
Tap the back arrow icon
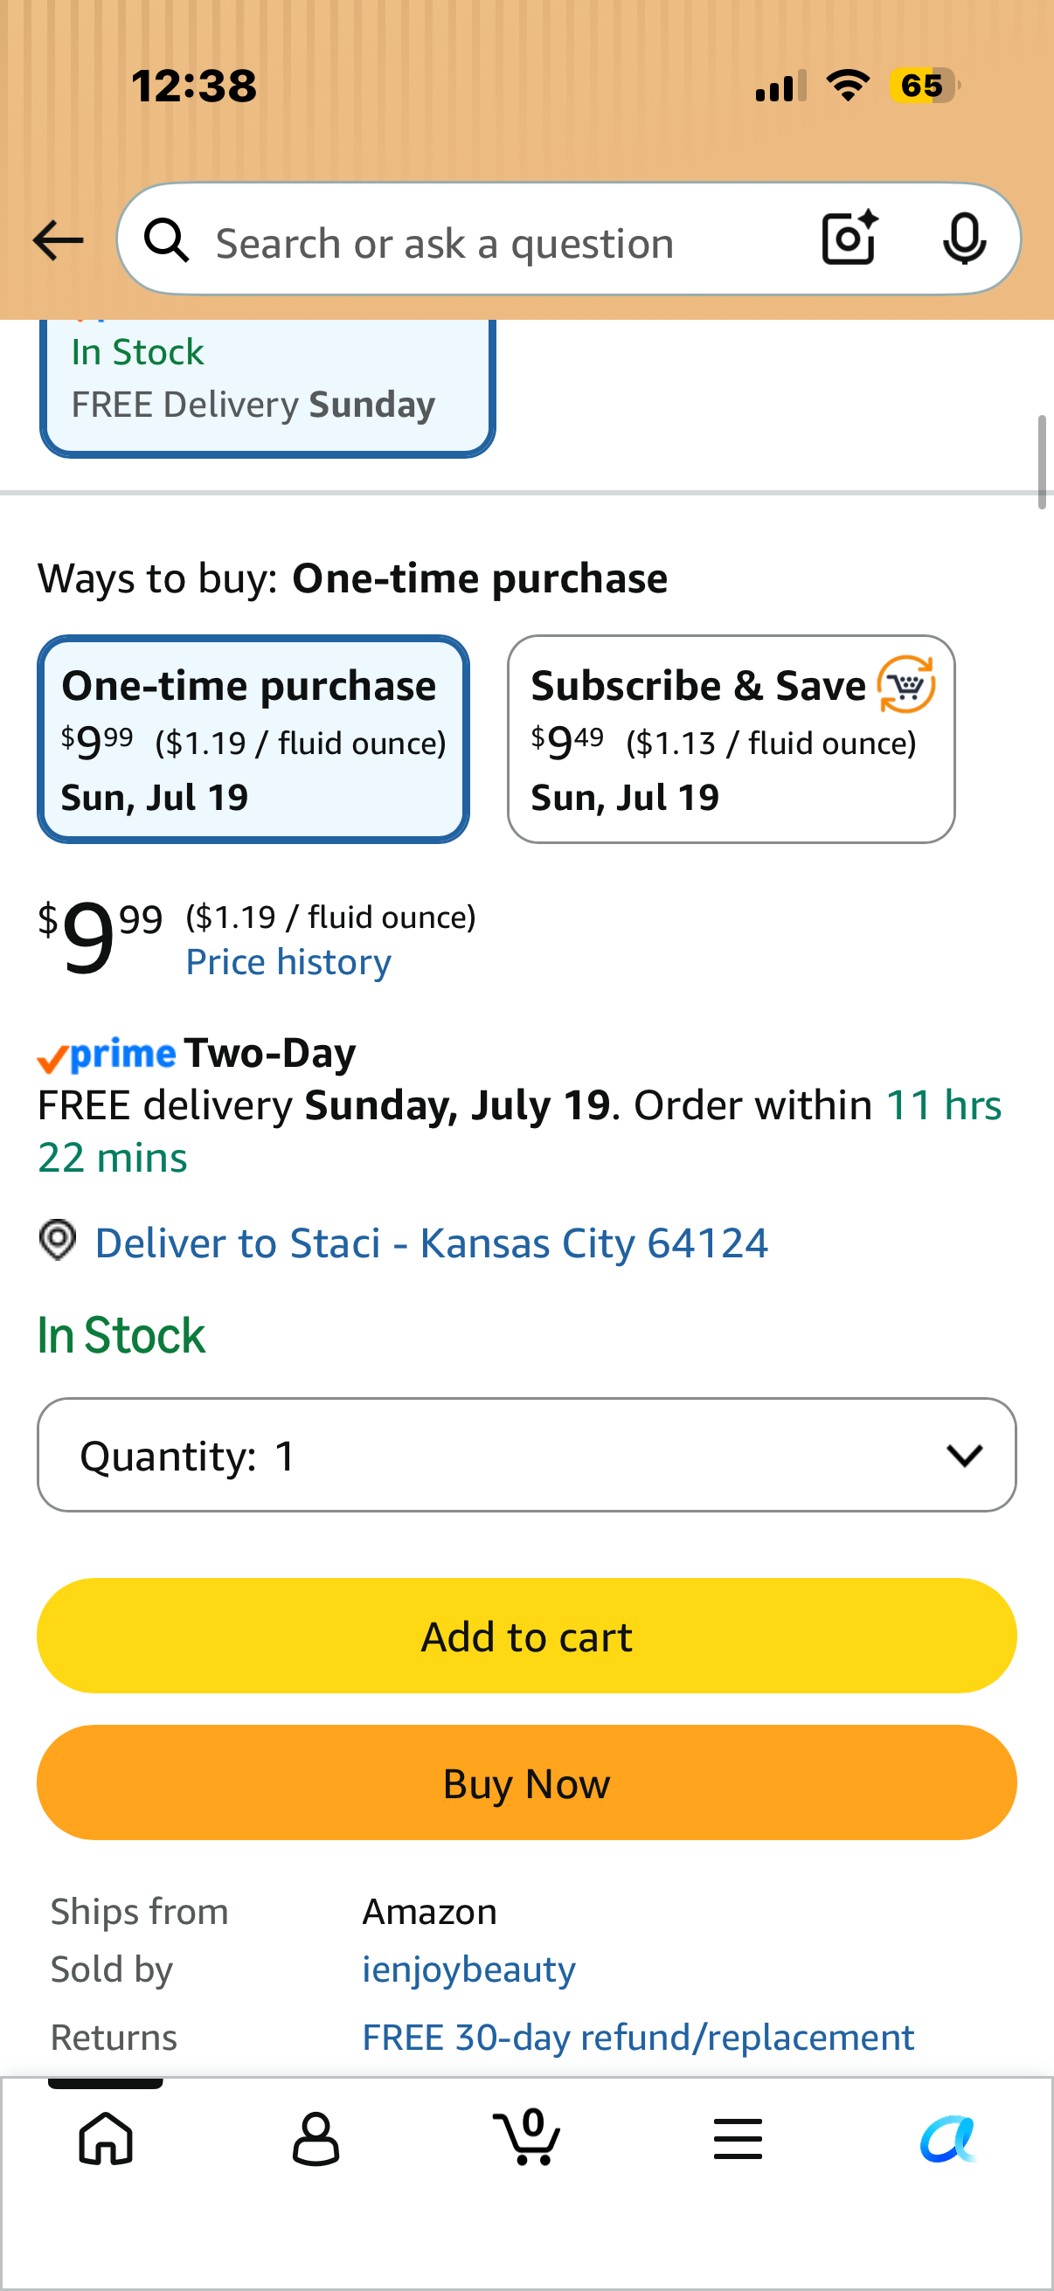click(58, 240)
